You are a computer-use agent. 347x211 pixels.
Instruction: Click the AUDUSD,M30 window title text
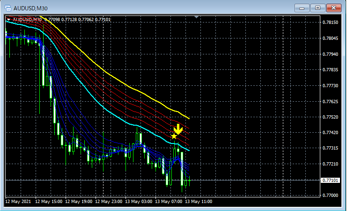point(30,8)
